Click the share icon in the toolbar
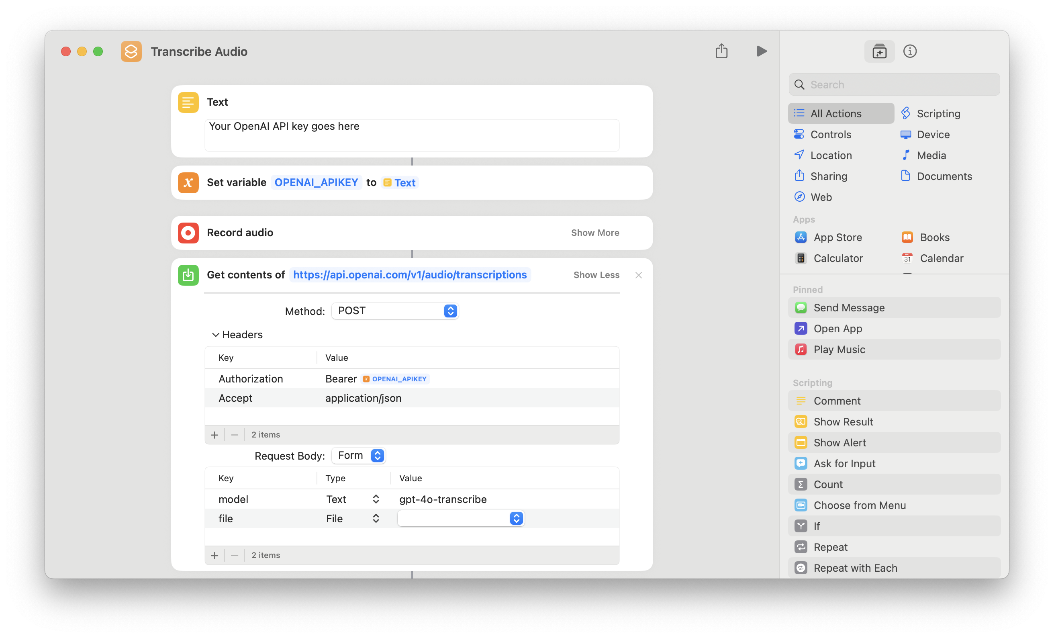 (722, 51)
